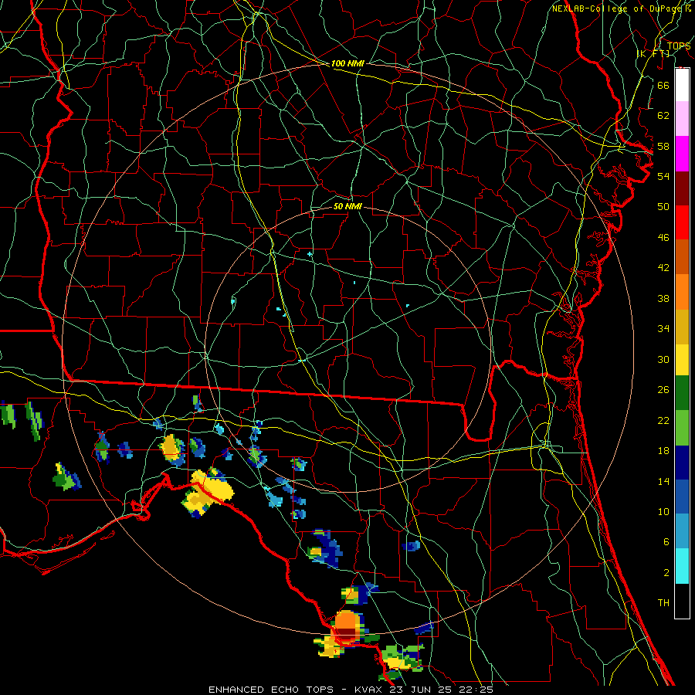The width and height of the screenshot is (695, 695).
Task: Click the legend value "50"
Action: click(663, 206)
